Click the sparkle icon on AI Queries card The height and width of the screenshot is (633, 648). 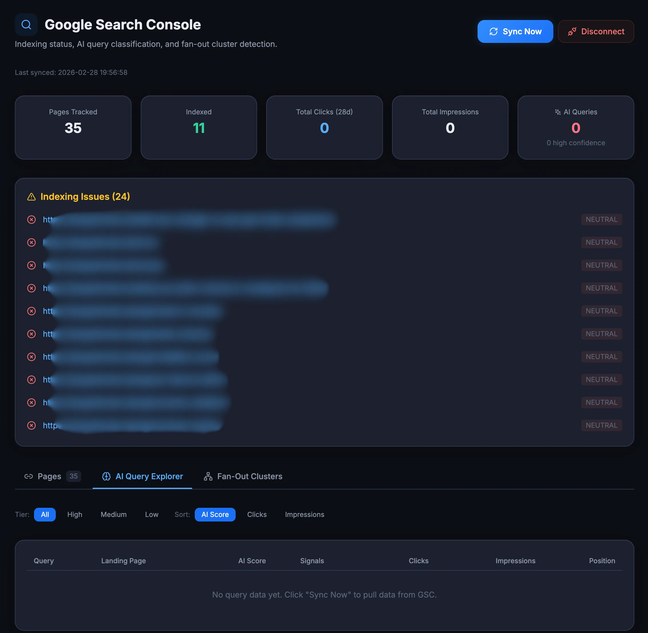[558, 112]
